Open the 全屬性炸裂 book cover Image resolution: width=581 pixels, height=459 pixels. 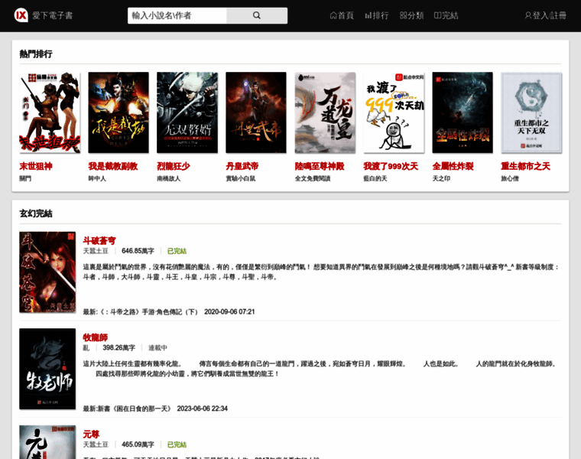463,112
